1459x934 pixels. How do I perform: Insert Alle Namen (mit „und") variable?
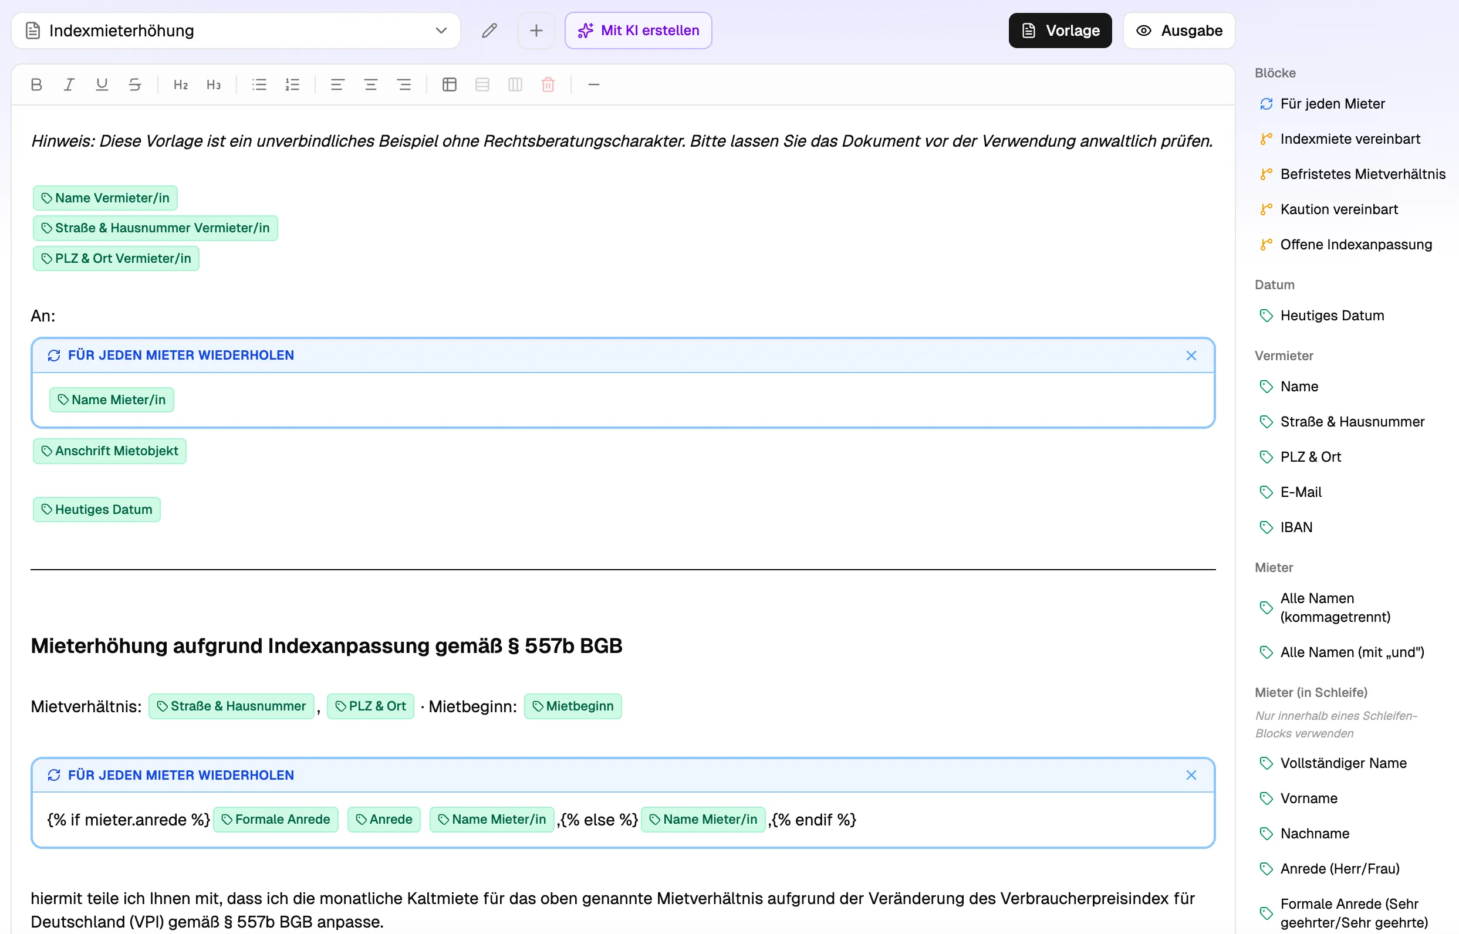point(1342,652)
